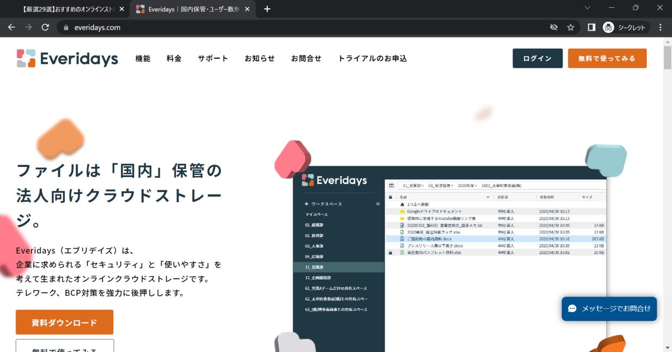Image resolution: width=672 pixels, height=352 pixels.
Task: Click the headline ファイルは「国内」保管の
Action: pos(119,171)
